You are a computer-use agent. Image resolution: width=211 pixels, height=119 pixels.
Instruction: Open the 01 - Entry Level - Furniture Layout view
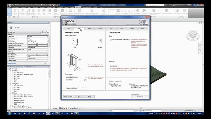point(23,74)
